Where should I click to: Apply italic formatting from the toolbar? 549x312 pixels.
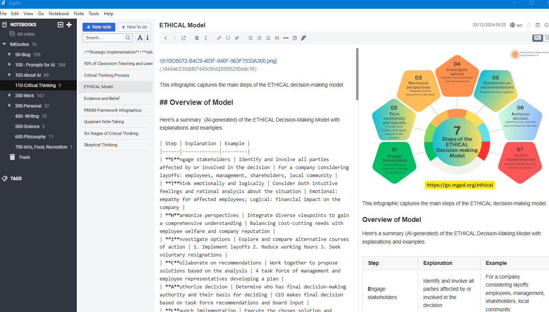pos(206,38)
